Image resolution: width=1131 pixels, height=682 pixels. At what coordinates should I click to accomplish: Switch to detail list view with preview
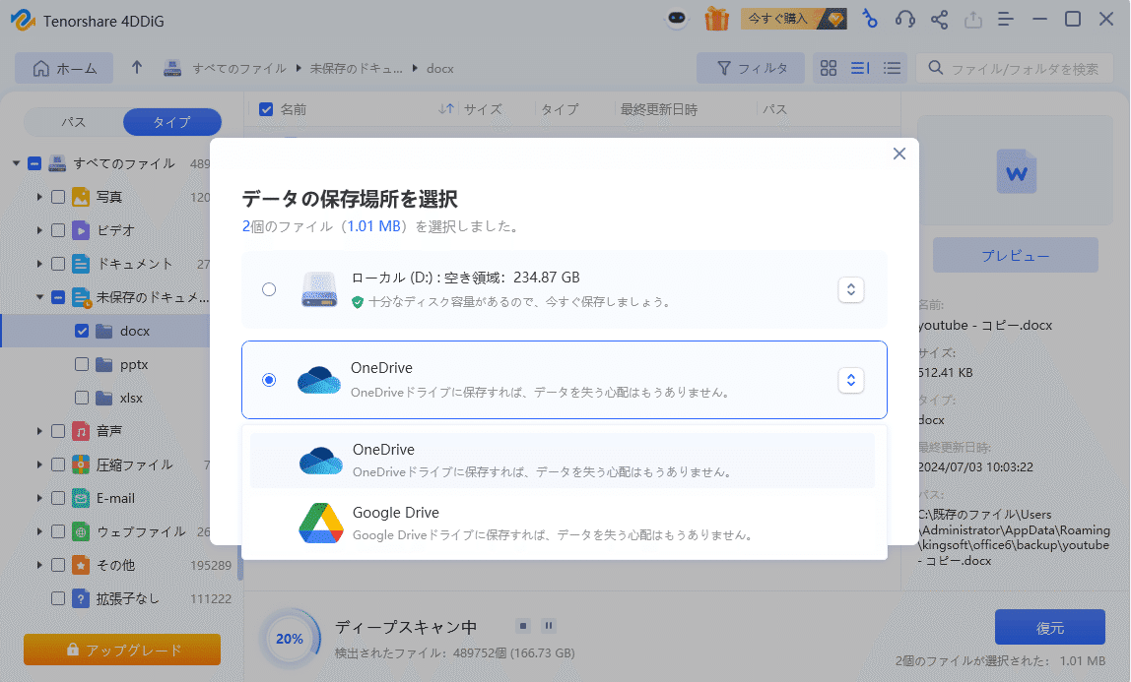tap(860, 69)
